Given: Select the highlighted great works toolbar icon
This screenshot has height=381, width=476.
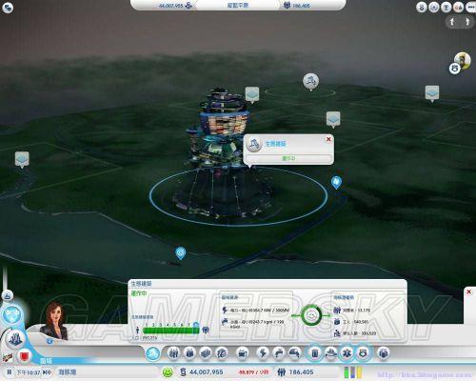Looking at the screenshot, I should [153, 353].
